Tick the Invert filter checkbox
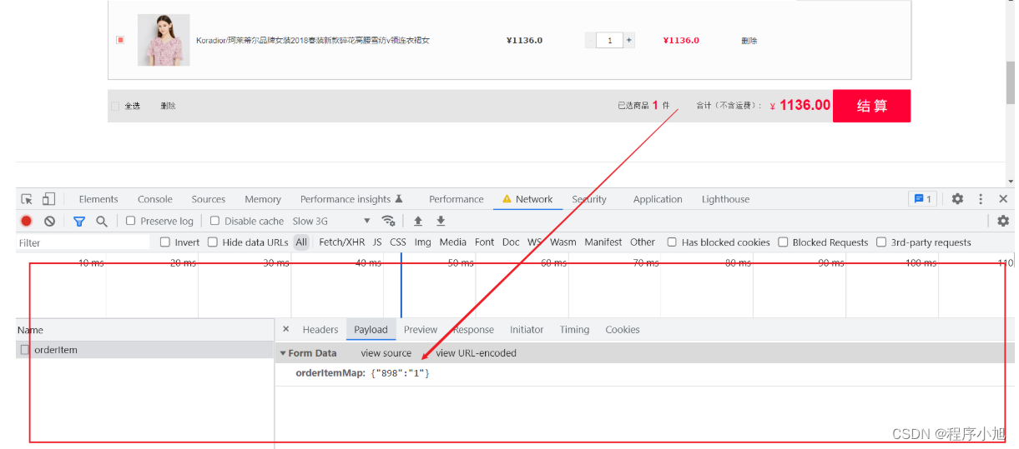Viewport: 1019px width, 449px height. (165, 242)
